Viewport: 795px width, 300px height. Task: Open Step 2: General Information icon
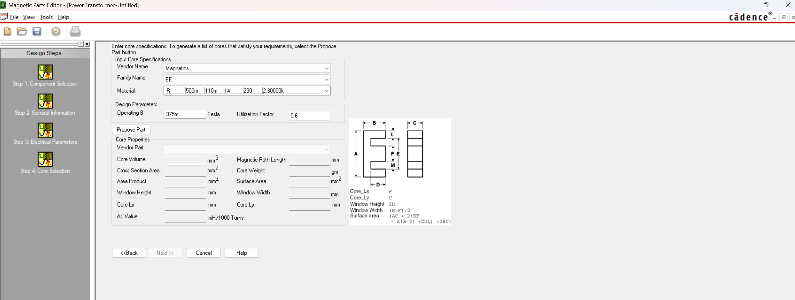coord(45,101)
